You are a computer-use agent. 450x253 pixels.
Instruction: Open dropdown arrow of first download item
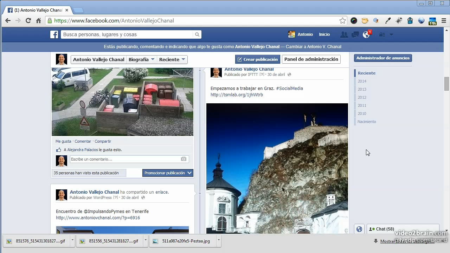point(73,241)
